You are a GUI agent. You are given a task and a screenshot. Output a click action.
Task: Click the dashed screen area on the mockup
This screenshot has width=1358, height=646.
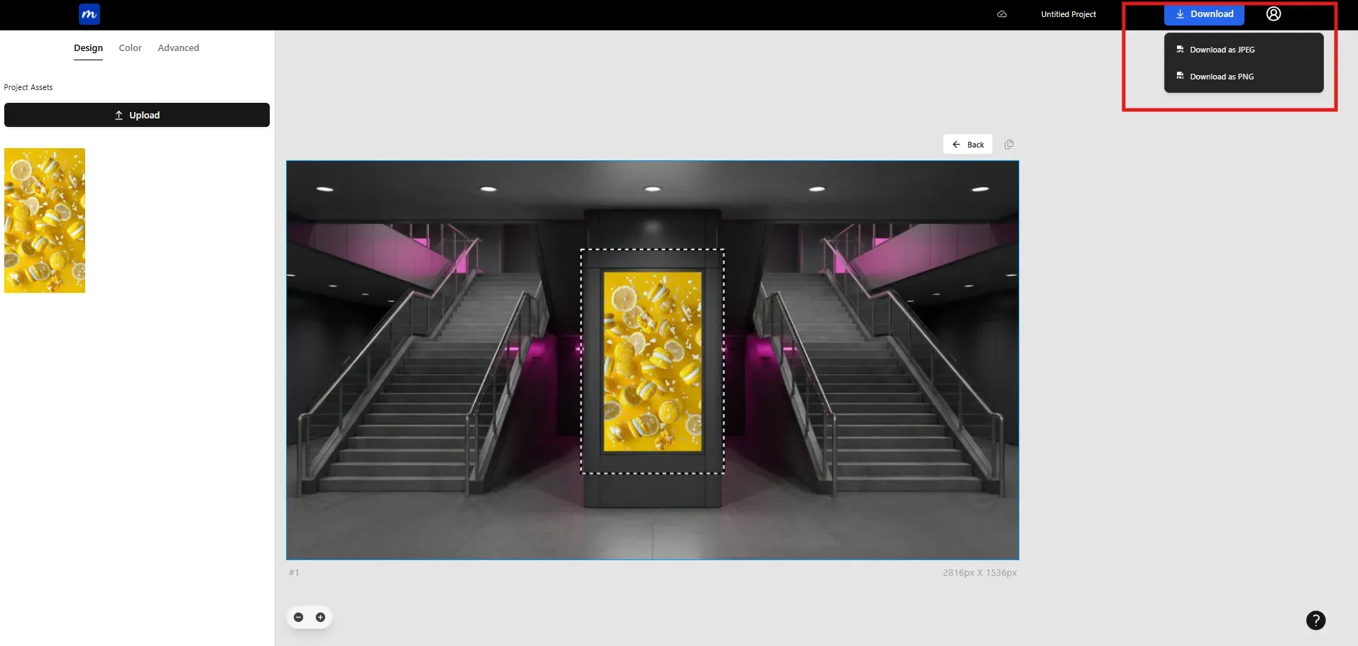pyautogui.click(x=652, y=362)
